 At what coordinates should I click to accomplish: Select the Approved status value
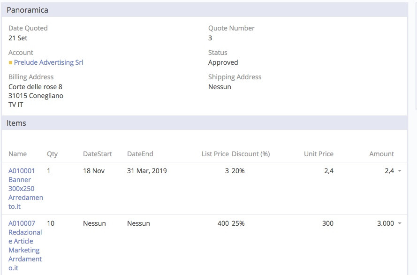click(223, 62)
